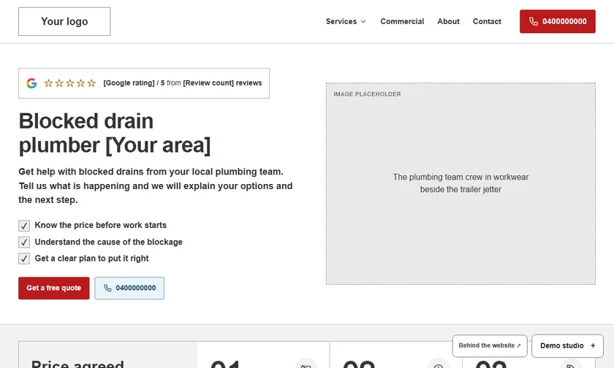Click the plus icon on Demo studio
The width and height of the screenshot is (614, 368).
pyautogui.click(x=593, y=345)
